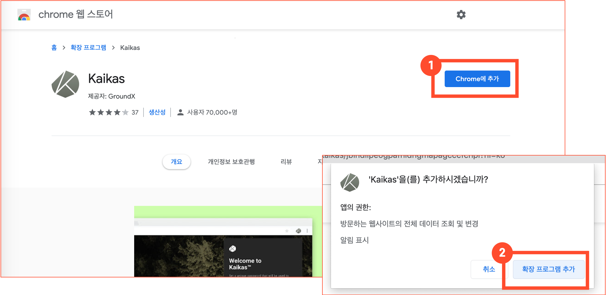
Task: Click the browser URL bar above the dialog
Action: [x=464, y=159]
